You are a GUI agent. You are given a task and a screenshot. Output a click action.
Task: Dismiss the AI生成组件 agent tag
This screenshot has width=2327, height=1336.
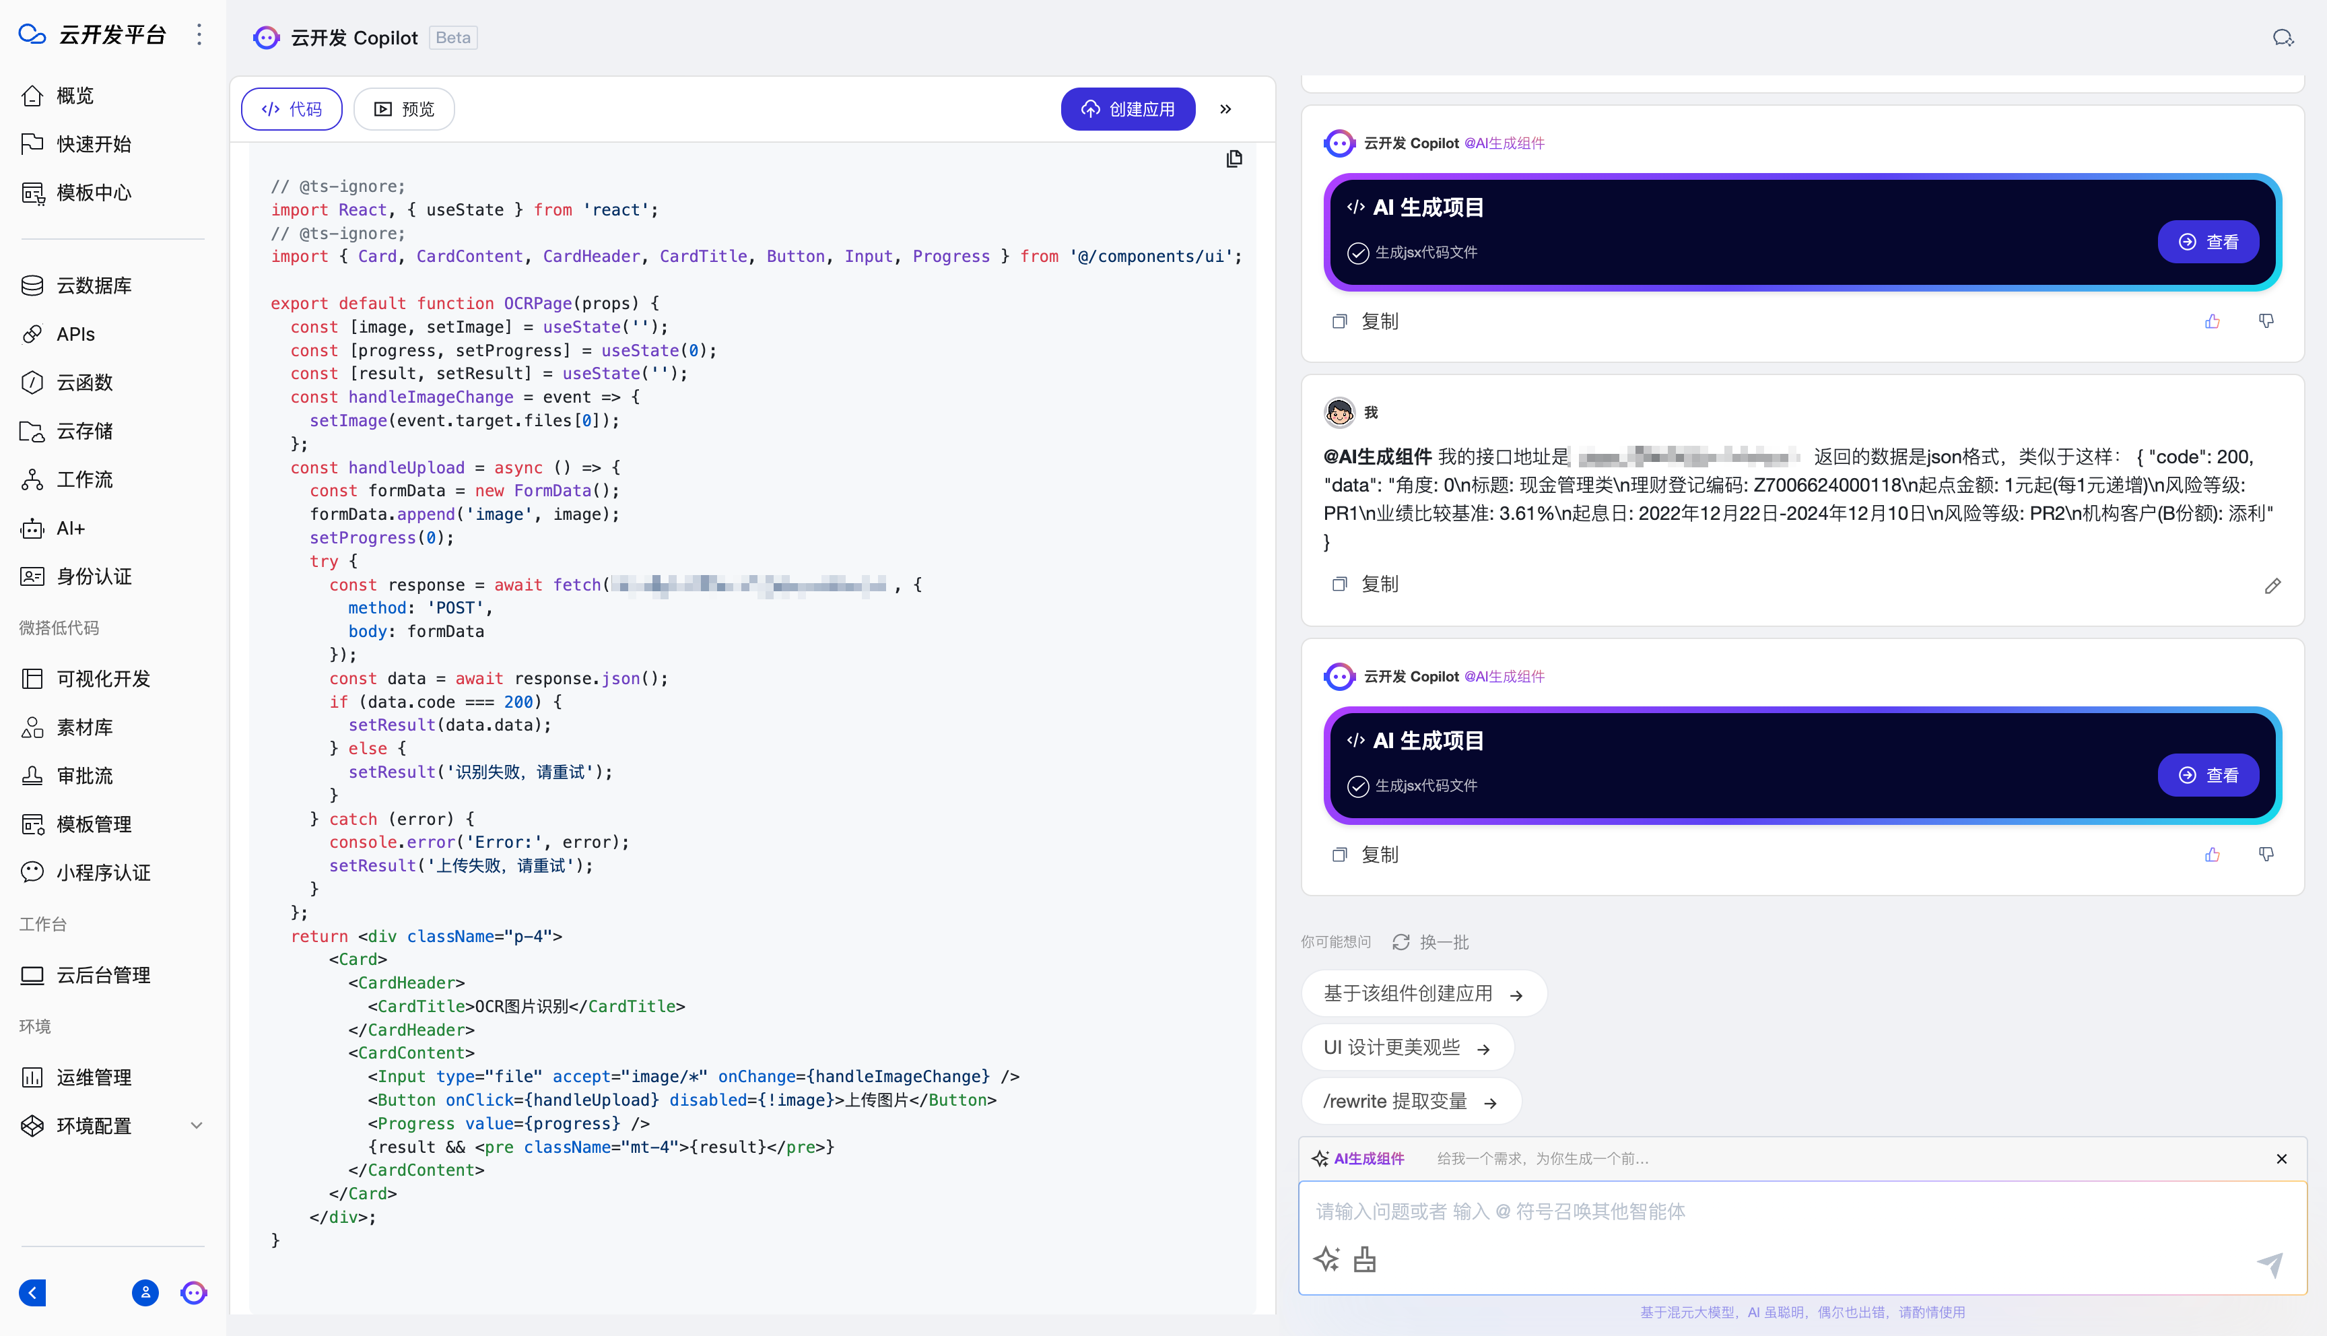pyautogui.click(x=2281, y=1159)
